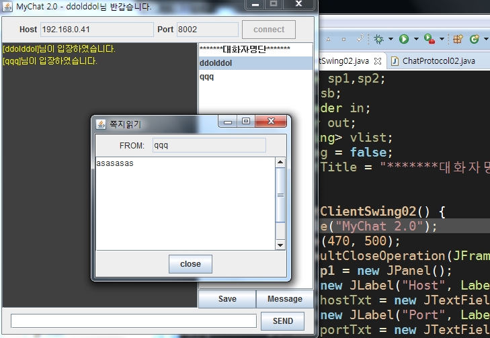This screenshot has height=338, width=490.
Task: Click the Run External Tools icon
Action: click(428, 39)
